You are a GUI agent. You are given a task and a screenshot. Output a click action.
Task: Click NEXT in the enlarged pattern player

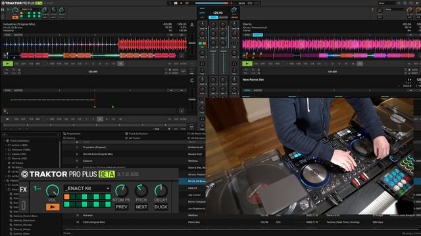[141, 207]
